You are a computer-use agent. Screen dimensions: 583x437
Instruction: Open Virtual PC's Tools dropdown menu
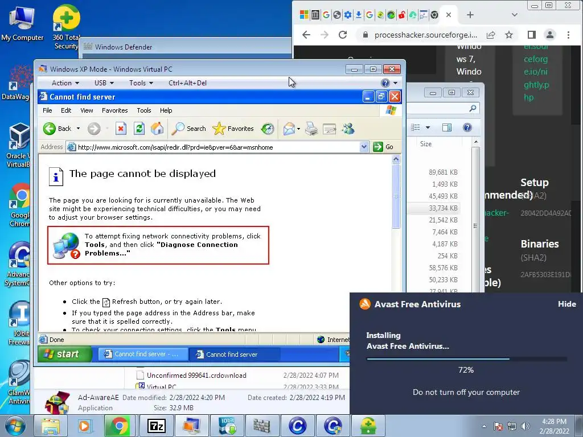click(x=141, y=83)
